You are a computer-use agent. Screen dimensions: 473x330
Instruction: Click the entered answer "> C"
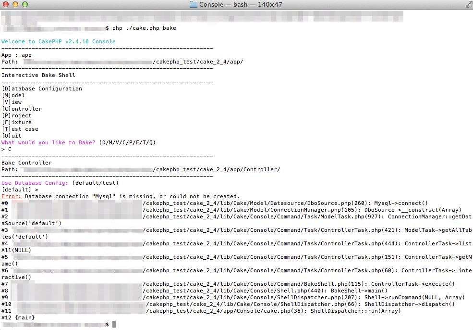tap(7, 149)
